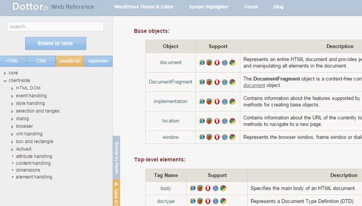Click the Dottoro Web Reference logo
This screenshot has height=206, width=362.
(53, 7)
